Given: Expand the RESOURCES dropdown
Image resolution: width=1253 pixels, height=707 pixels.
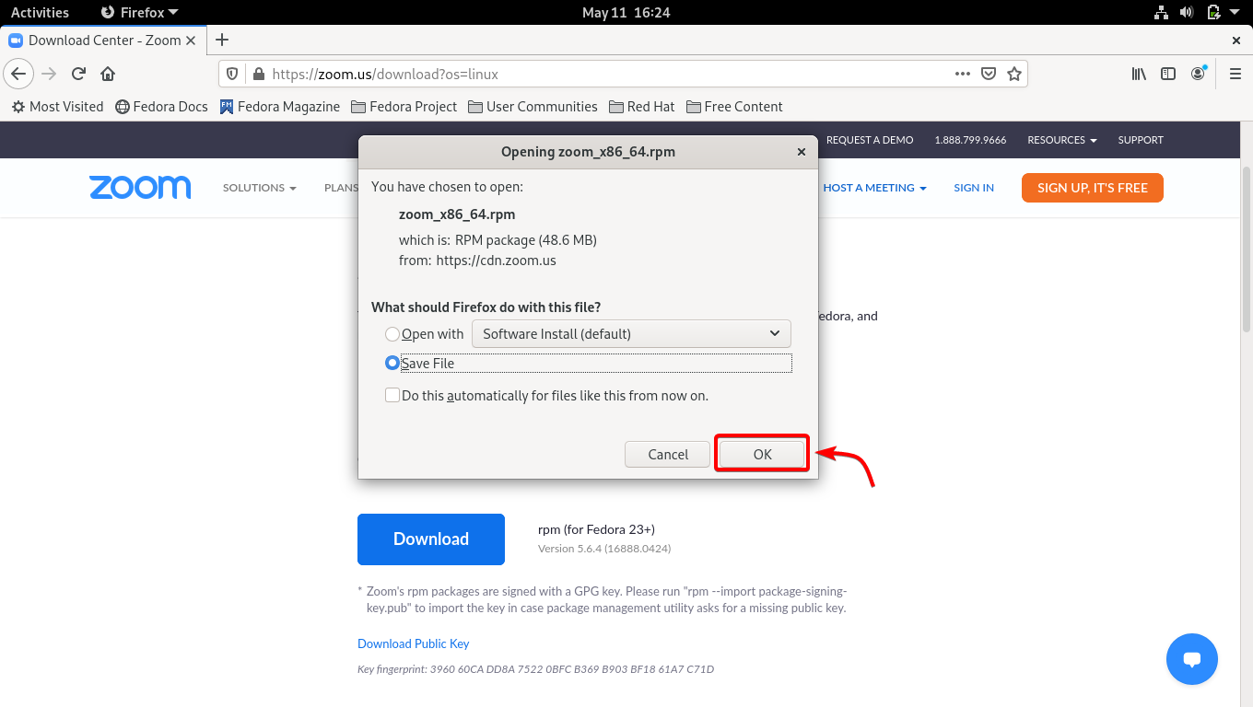Looking at the screenshot, I should point(1061,139).
